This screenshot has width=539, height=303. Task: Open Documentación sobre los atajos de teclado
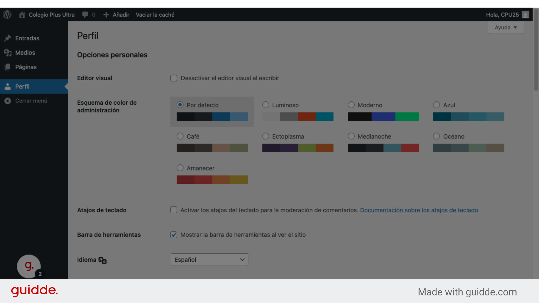pyautogui.click(x=419, y=210)
